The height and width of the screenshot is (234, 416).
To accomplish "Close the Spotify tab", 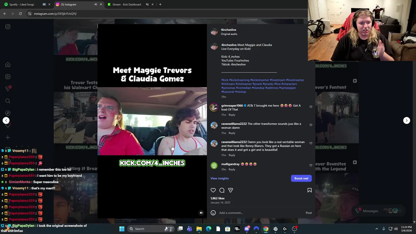I will pos(49,5).
